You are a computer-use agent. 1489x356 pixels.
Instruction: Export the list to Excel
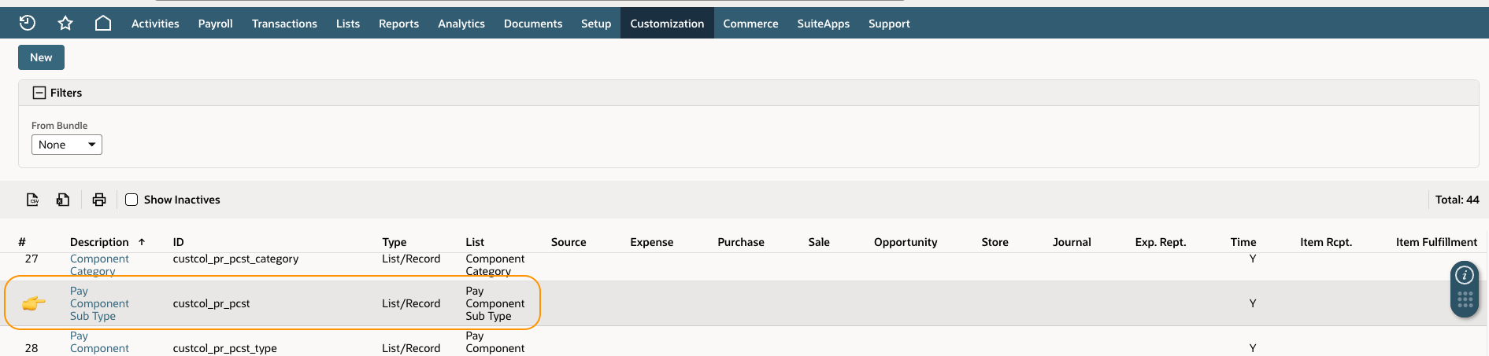click(x=63, y=200)
